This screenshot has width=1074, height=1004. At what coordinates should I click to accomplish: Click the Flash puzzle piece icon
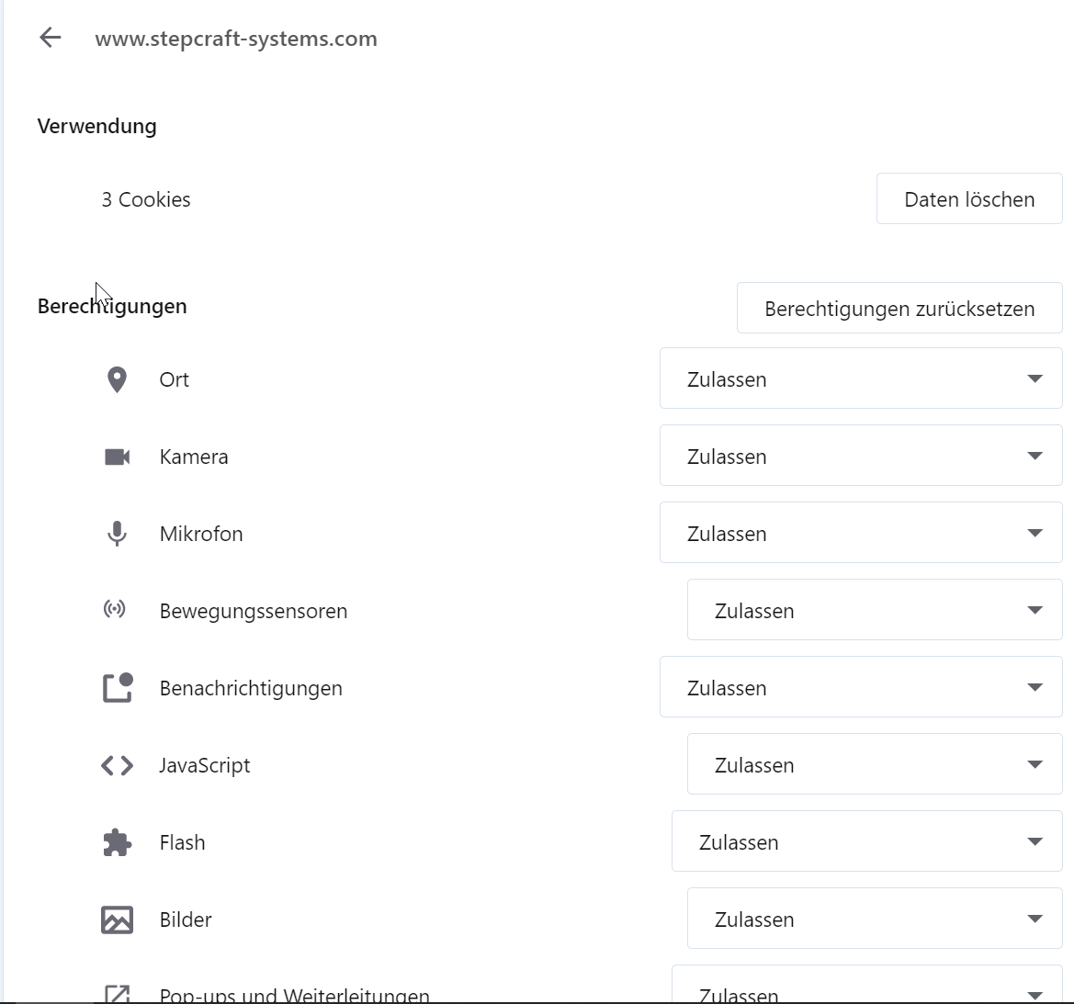coord(117,842)
